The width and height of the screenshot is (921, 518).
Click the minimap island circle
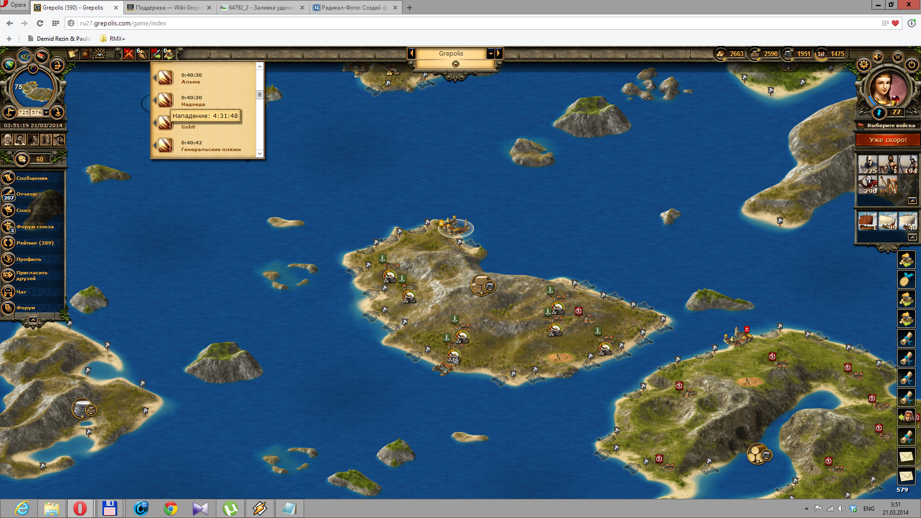[33, 89]
